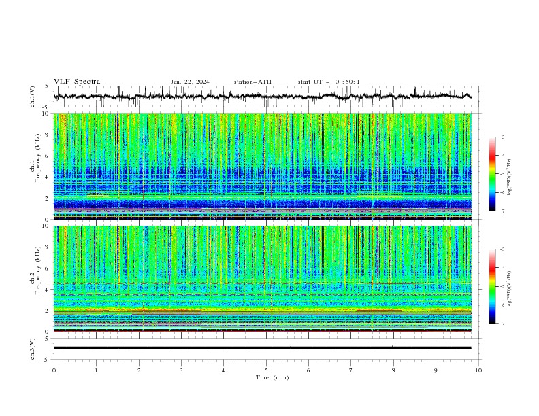539x416 pixels.
Task: Click the "10" tick on the time axis
Action: point(478,370)
